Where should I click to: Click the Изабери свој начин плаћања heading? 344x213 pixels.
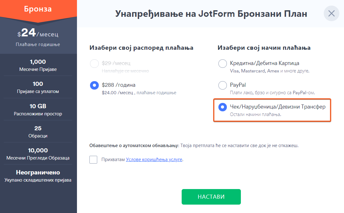coord(264,48)
